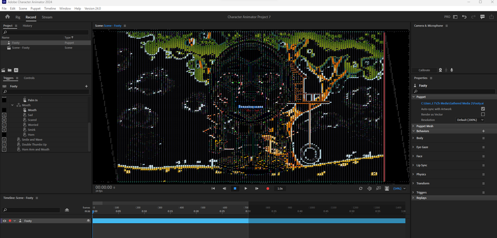Click the redo arrow icon

pyautogui.click(x=473, y=17)
